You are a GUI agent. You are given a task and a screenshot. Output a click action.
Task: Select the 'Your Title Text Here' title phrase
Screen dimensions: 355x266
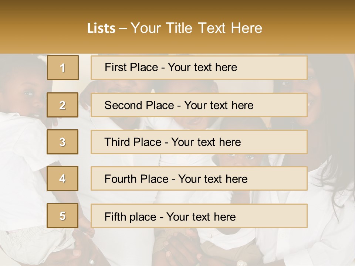coord(196,28)
